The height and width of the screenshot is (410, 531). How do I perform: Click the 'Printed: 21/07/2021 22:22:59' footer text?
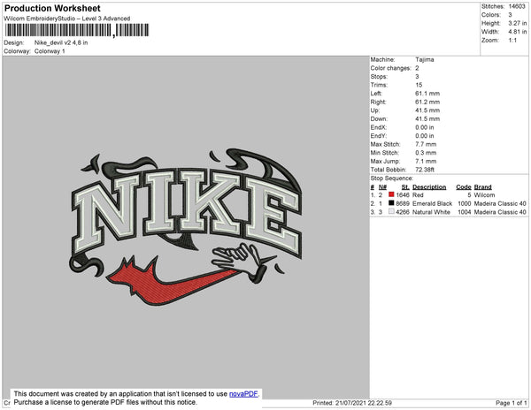pyautogui.click(x=352, y=403)
